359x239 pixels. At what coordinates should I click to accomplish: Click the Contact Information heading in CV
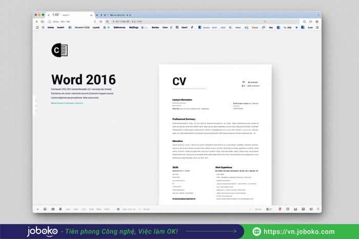(182, 100)
